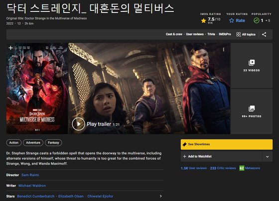Screen dimensions: 279x201
Task: Click the Multiverse of Madness poster thumbnail
Action: 37,88
